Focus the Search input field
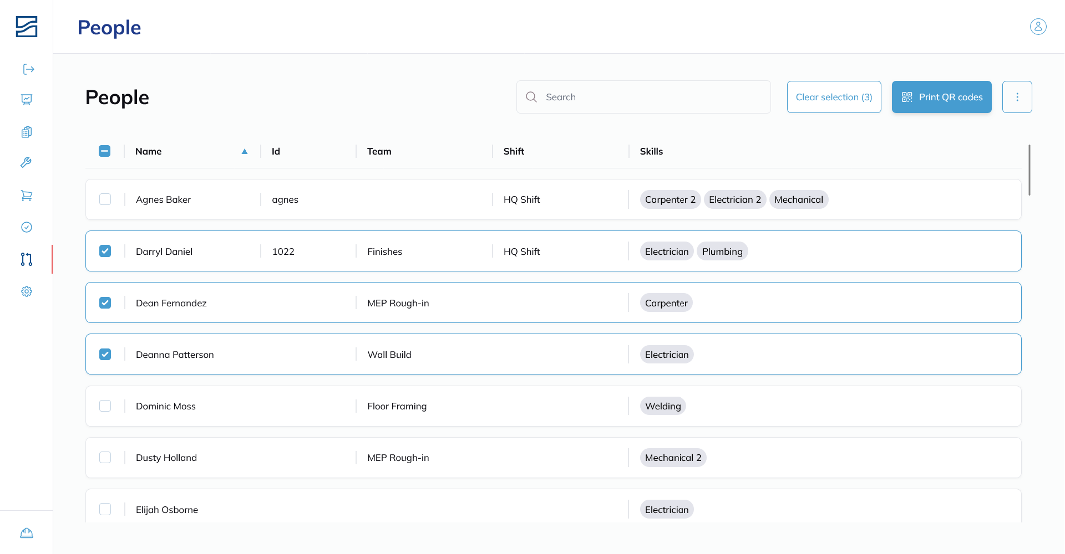 pos(643,97)
